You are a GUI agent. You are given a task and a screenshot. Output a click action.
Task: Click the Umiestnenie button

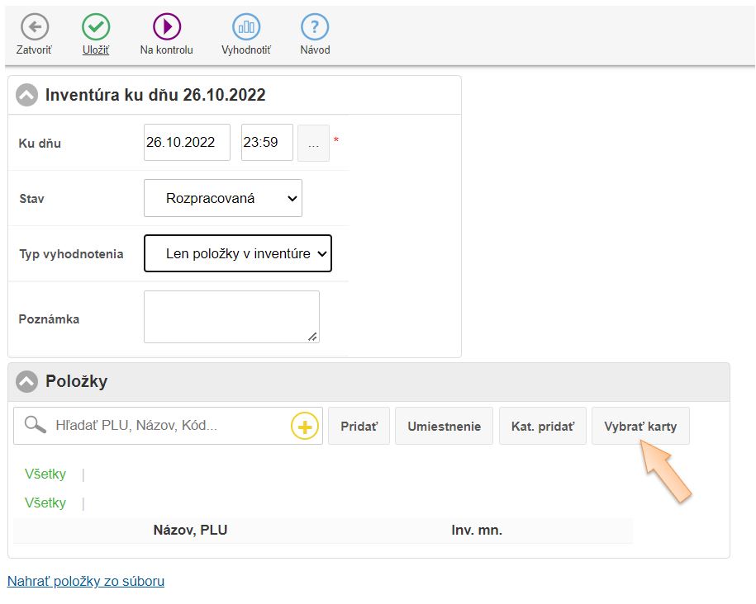pos(444,427)
